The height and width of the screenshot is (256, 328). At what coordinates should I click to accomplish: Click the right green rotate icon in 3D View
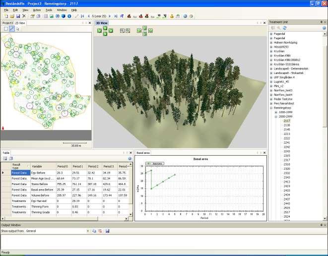111,31
